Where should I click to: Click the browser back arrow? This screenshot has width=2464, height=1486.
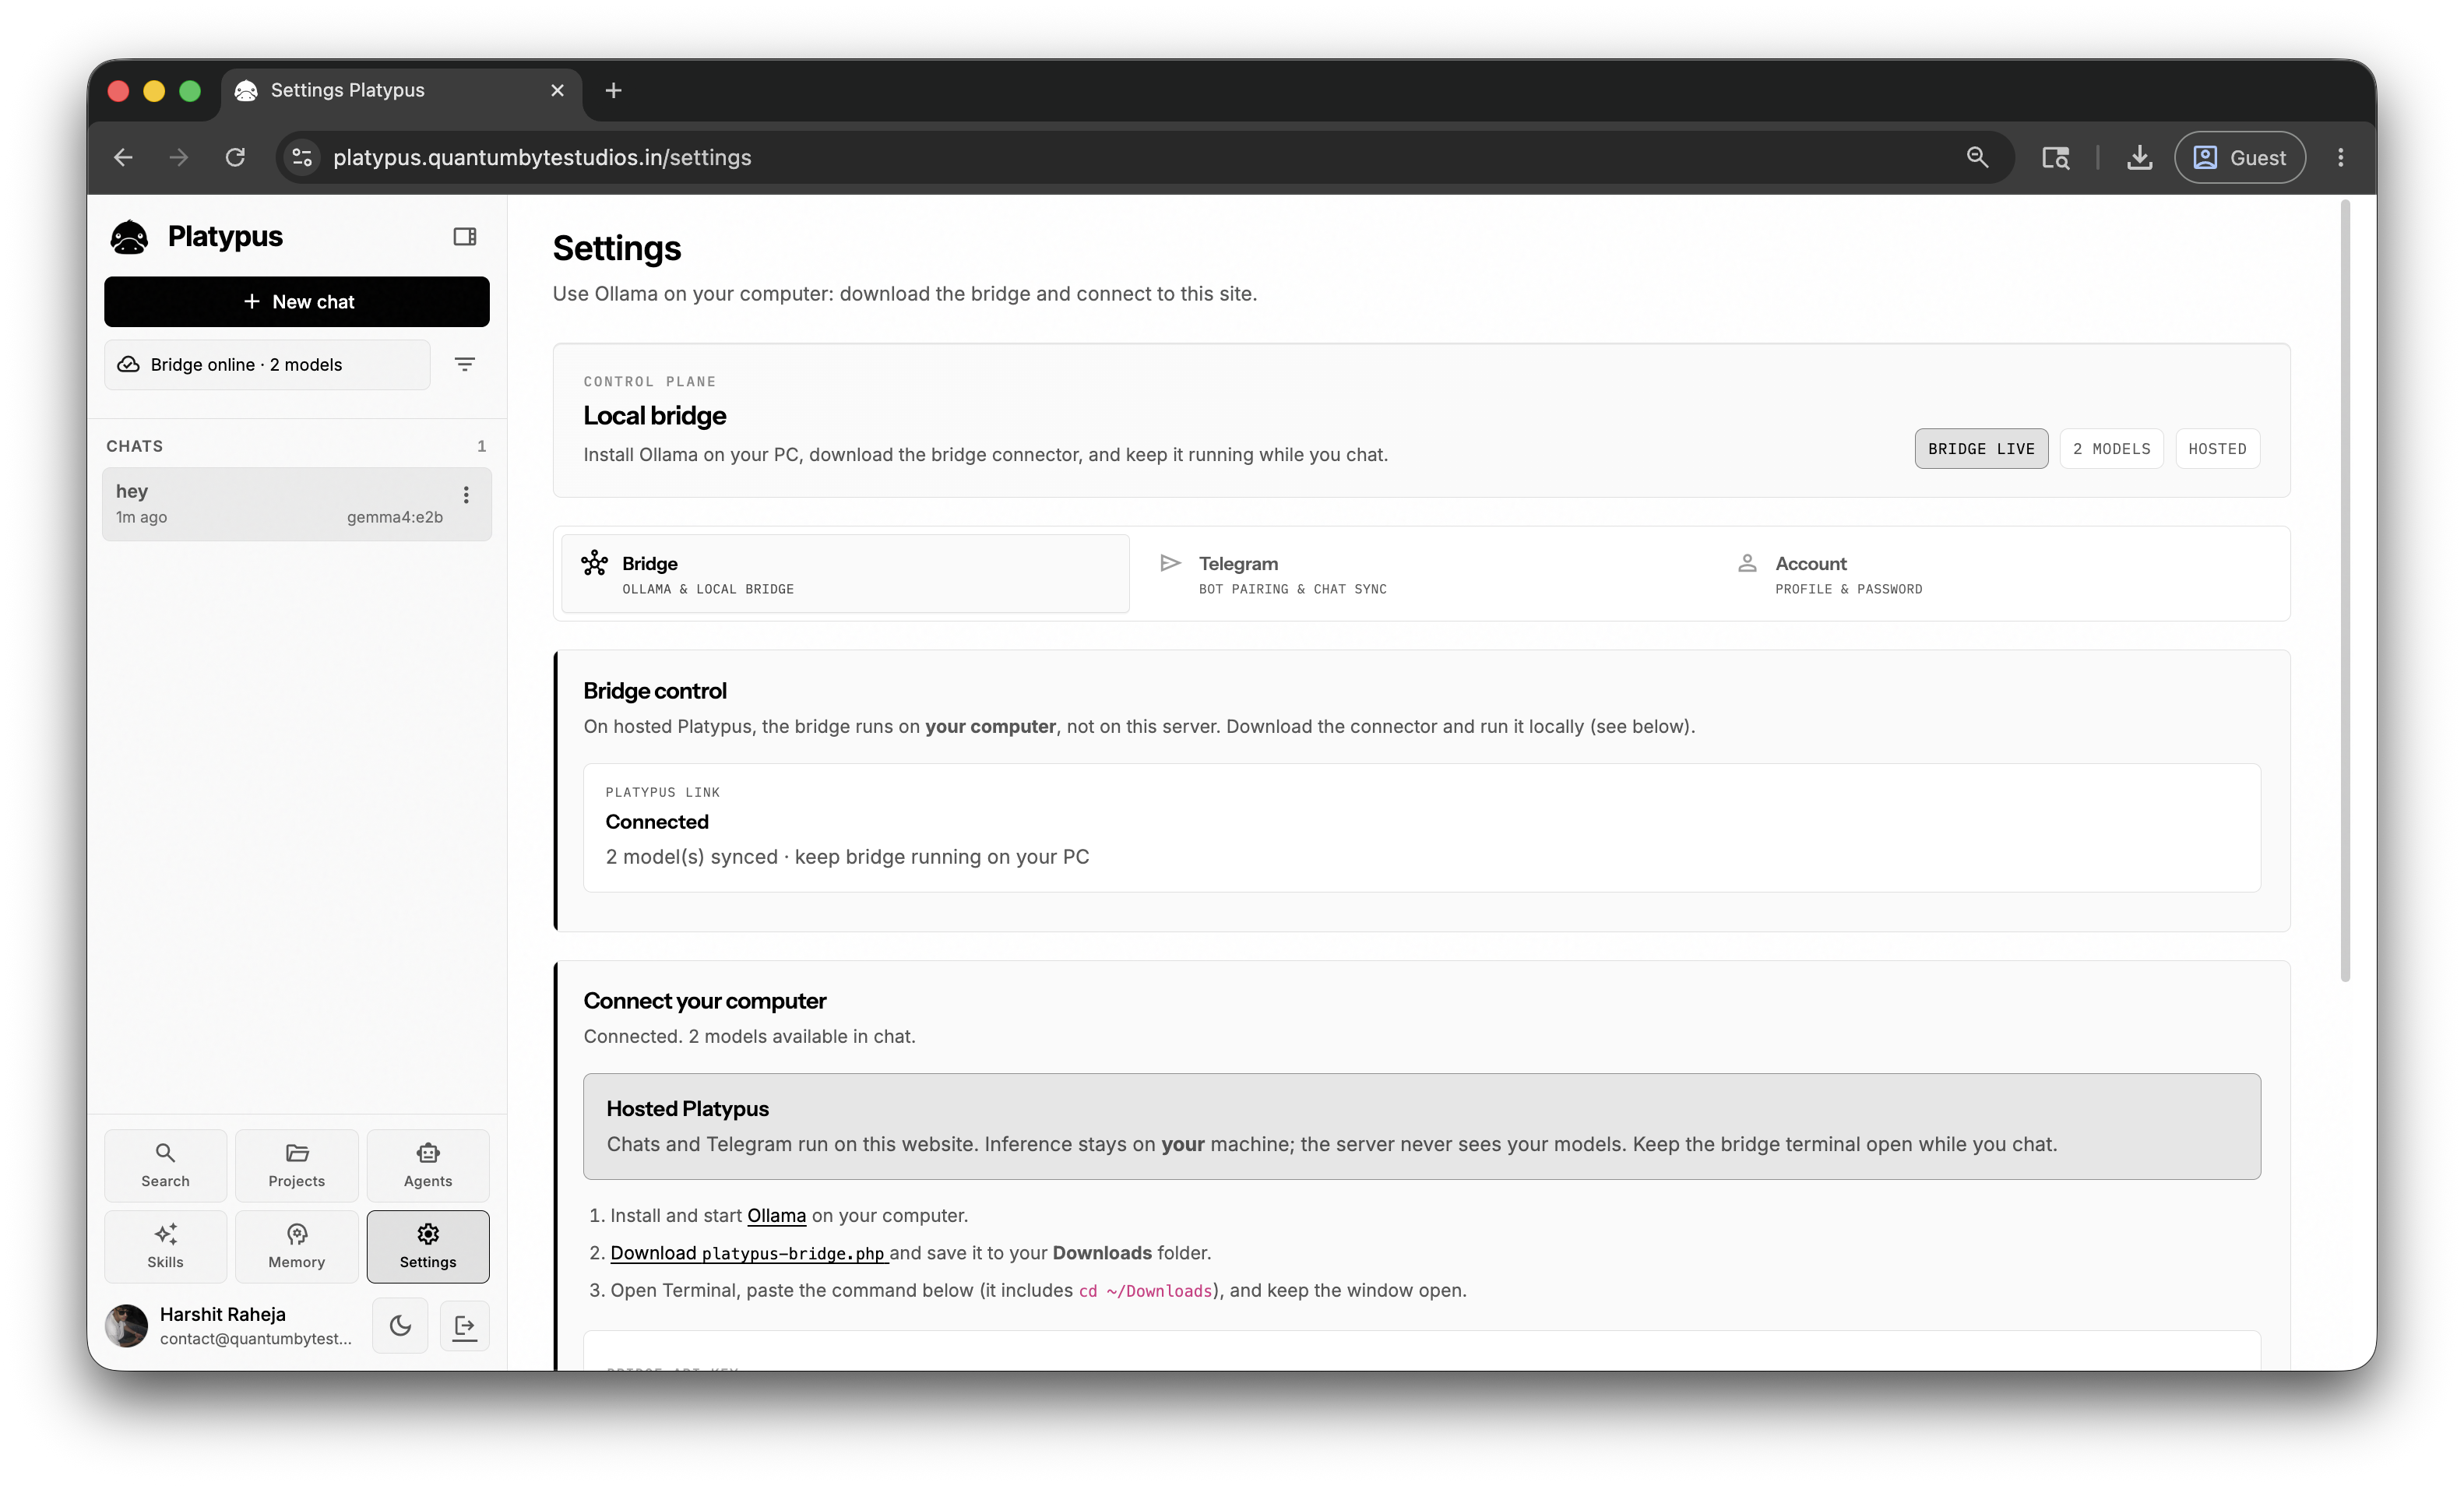click(123, 157)
